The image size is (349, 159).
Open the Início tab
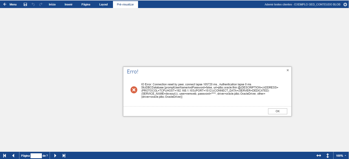click(x=52, y=4)
